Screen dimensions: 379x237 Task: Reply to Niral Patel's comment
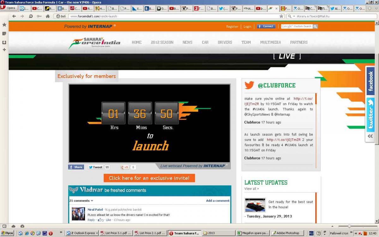[91, 220]
